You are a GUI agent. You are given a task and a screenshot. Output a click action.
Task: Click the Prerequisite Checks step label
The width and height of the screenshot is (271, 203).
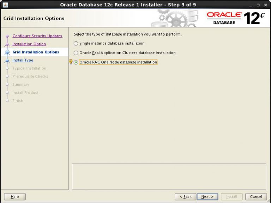pos(30,76)
